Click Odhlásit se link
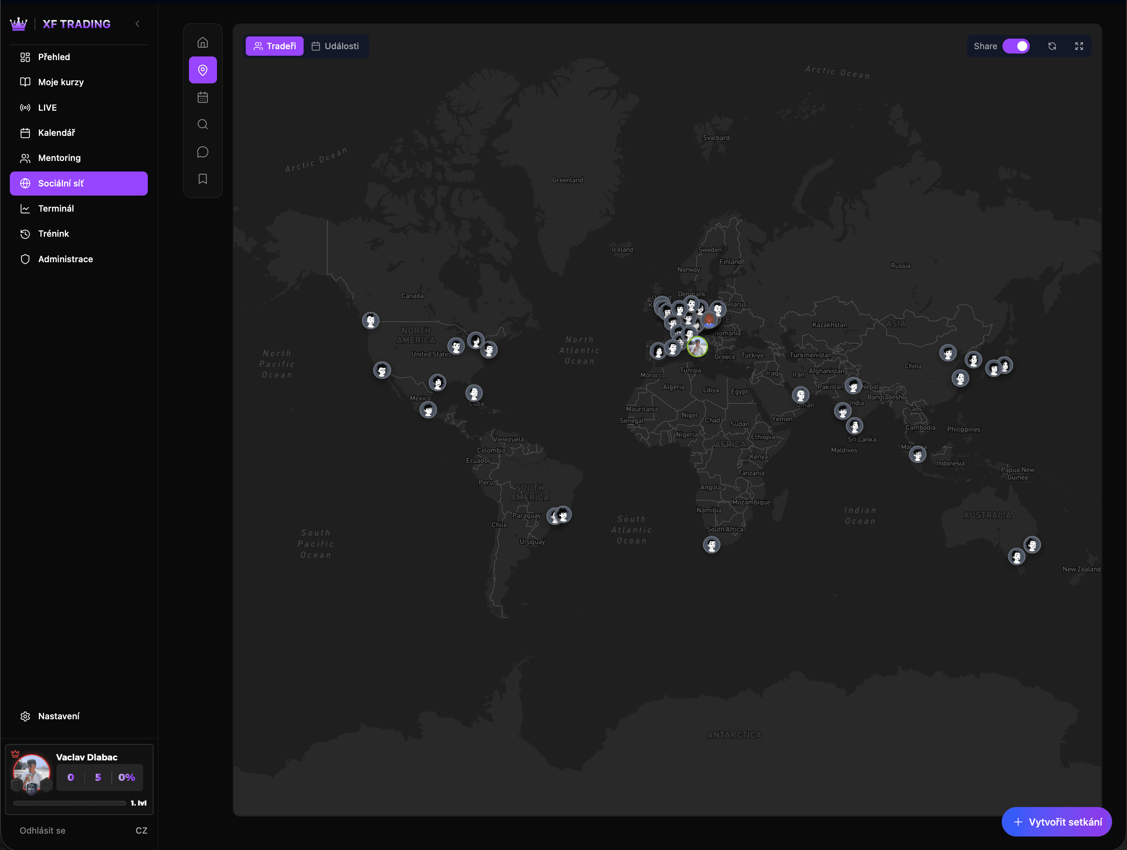 [43, 830]
